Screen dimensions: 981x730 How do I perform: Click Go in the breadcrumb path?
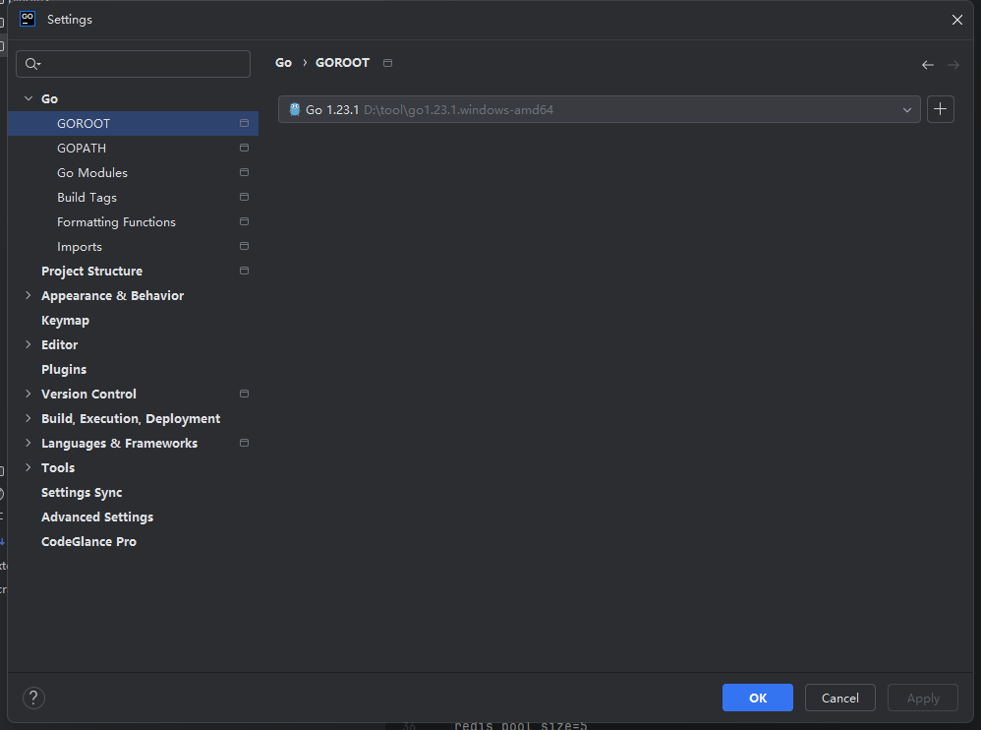[283, 63]
